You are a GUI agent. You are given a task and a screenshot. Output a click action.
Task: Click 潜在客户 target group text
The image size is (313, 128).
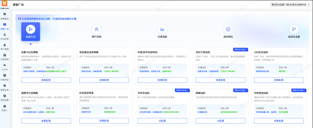(x=282, y=71)
